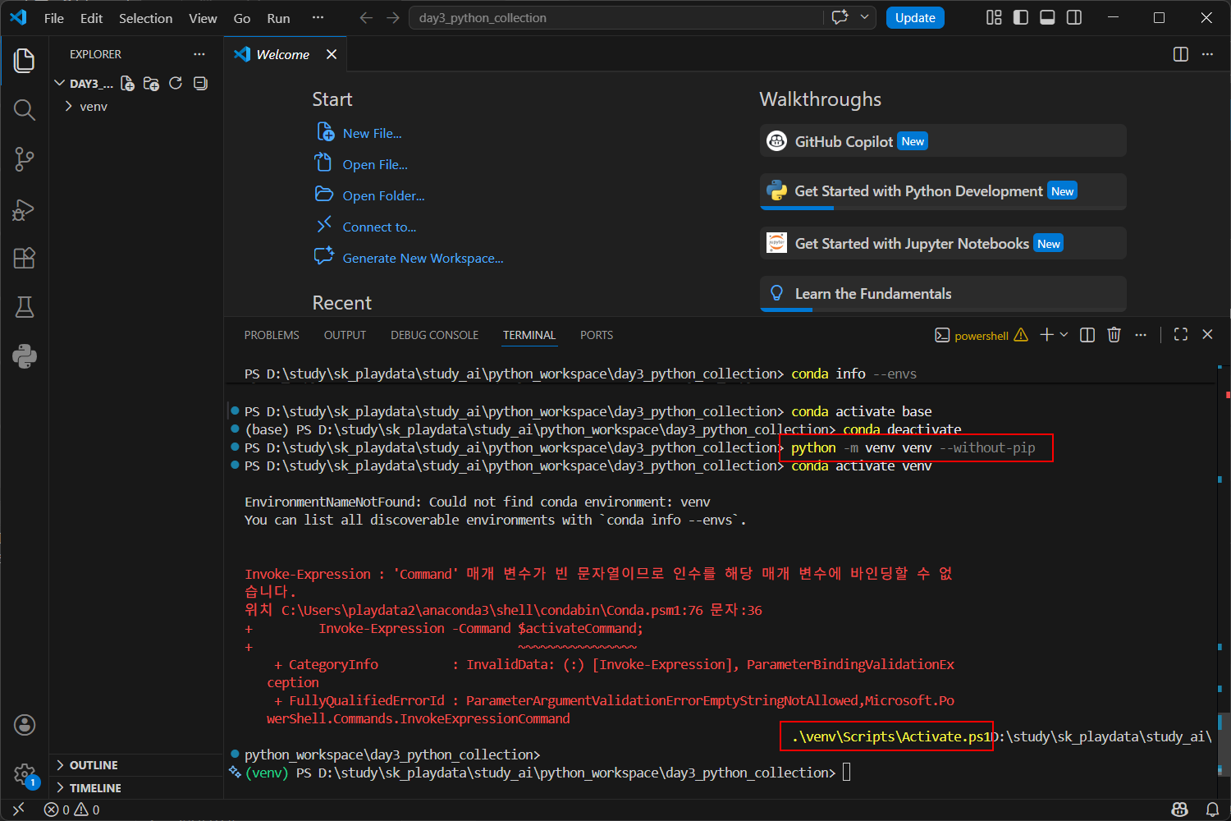The width and height of the screenshot is (1231, 821).
Task: Kill terminal with trash icon
Action: pyautogui.click(x=1114, y=335)
